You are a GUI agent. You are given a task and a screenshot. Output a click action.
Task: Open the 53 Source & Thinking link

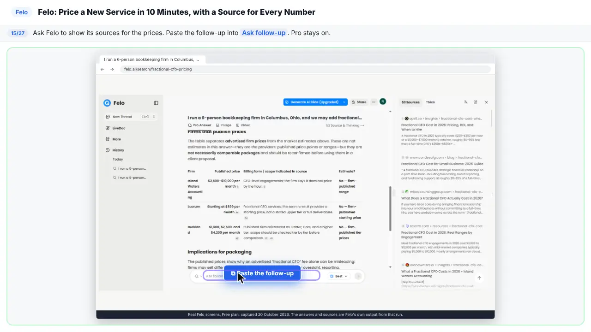pos(345,125)
